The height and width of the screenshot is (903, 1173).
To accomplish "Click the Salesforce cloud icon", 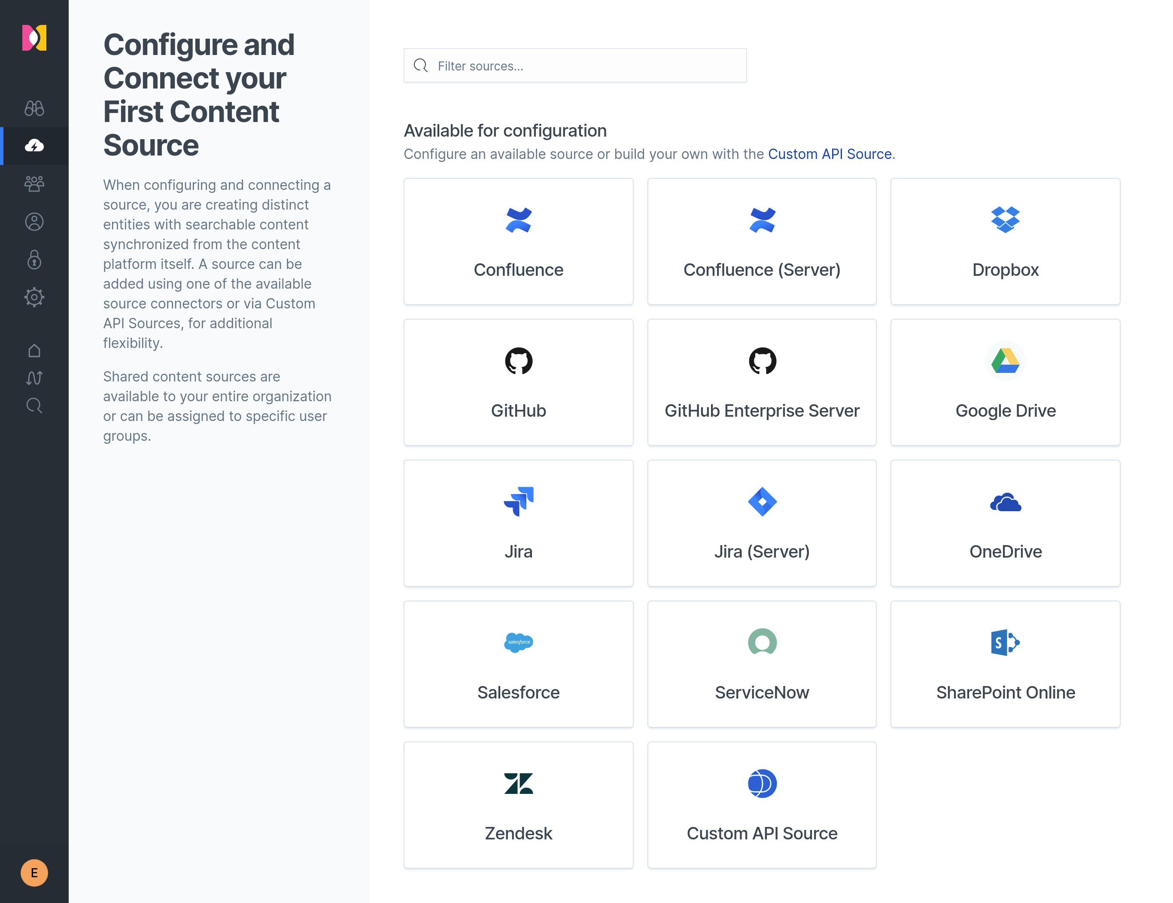I will click(518, 642).
